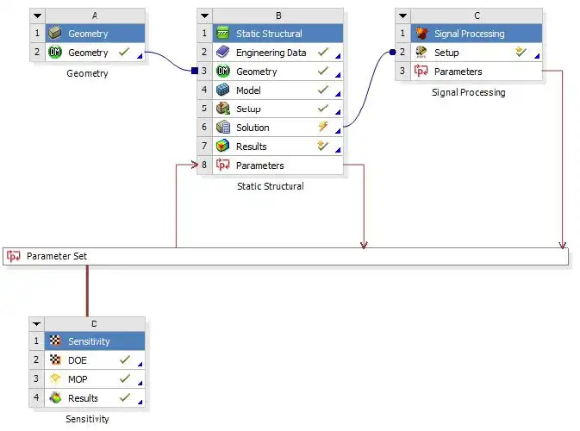Click the Setup icon in Signal Processing
The image size is (580, 431).
421,53
